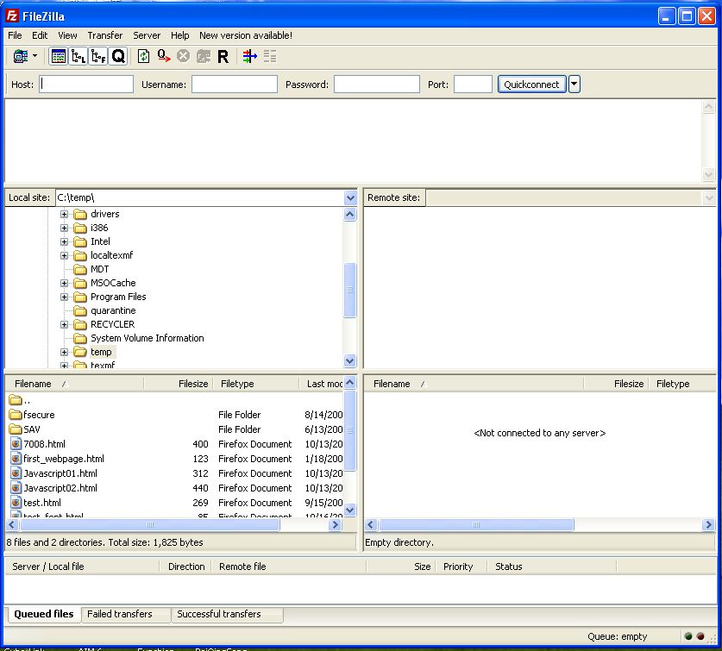This screenshot has width=722, height=651.
Task: Expand the Intel folder
Action: [x=64, y=242]
